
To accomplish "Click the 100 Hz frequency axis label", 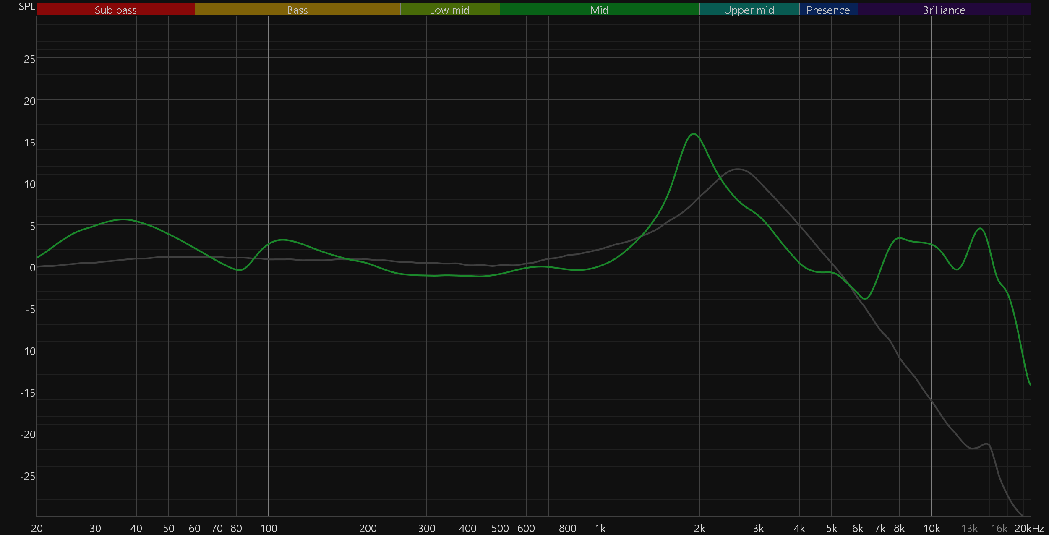I will point(269,528).
